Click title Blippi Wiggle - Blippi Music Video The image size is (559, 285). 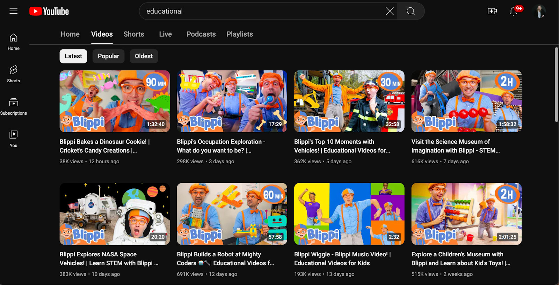pyautogui.click(x=342, y=259)
